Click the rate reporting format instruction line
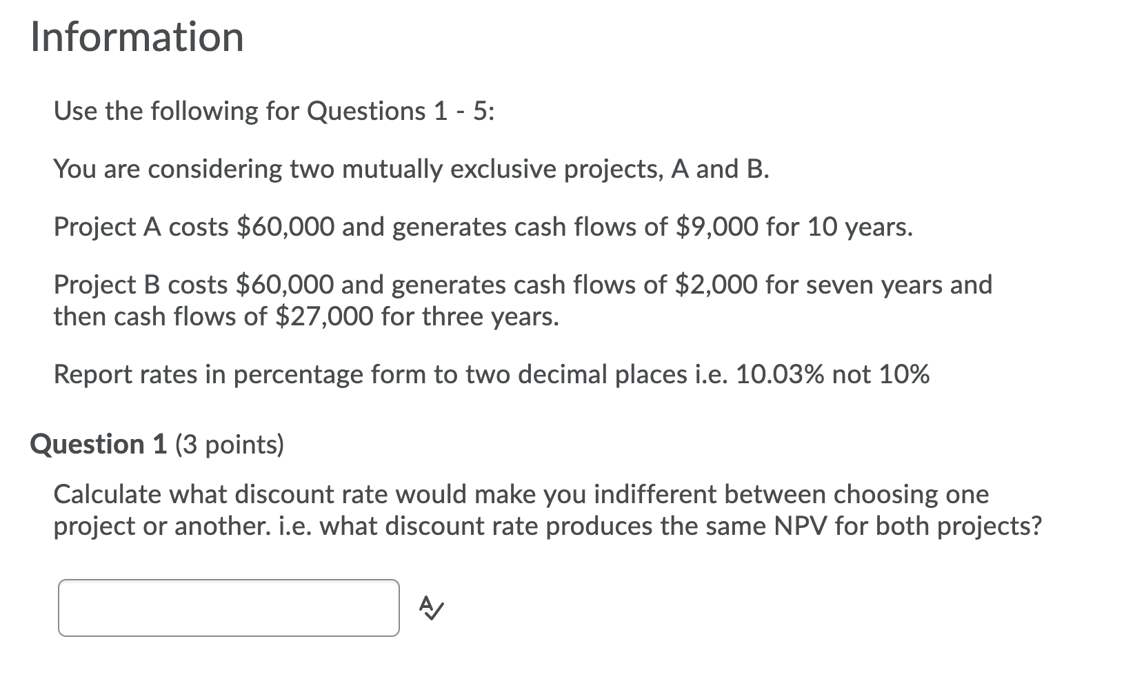This screenshot has height=681, width=1135. 491,374
